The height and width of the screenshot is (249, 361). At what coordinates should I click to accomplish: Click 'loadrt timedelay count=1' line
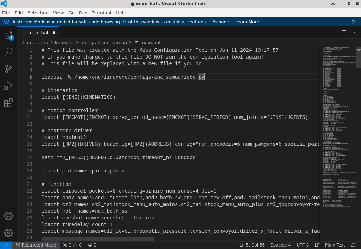[77, 224]
